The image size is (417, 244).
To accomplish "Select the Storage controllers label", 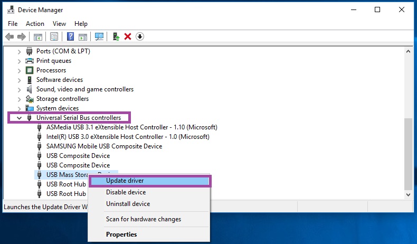I will click(x=62, y=99).
